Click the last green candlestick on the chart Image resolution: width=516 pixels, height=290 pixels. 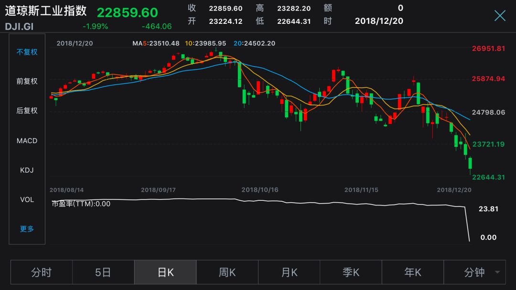(x=470, y=164)
